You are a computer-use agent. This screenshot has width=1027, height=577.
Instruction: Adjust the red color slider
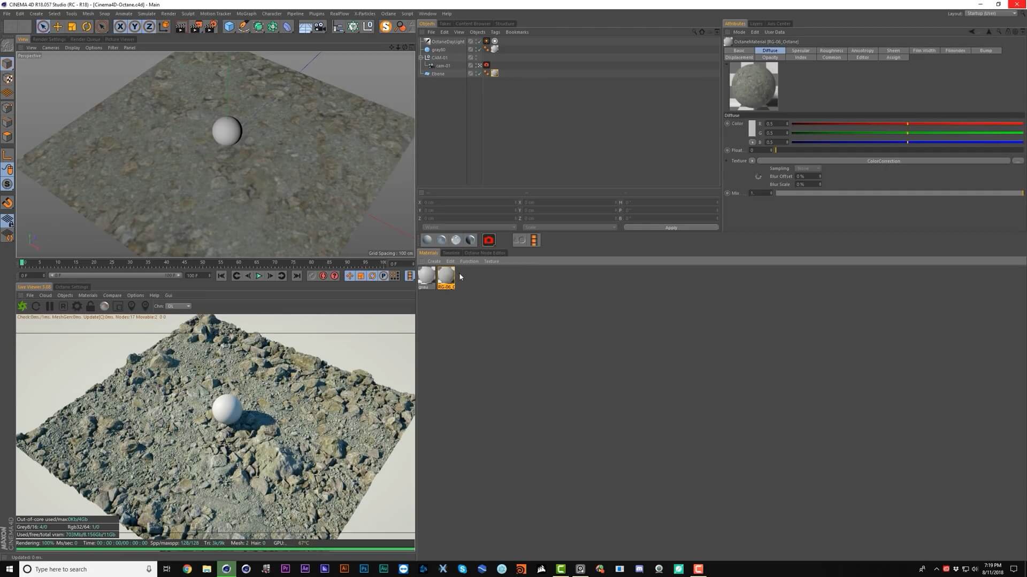907,124
